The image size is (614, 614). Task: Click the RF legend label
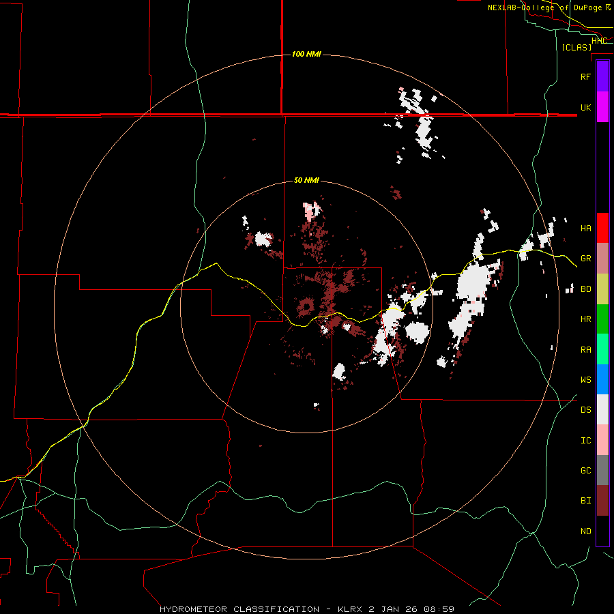pos(585,76)
